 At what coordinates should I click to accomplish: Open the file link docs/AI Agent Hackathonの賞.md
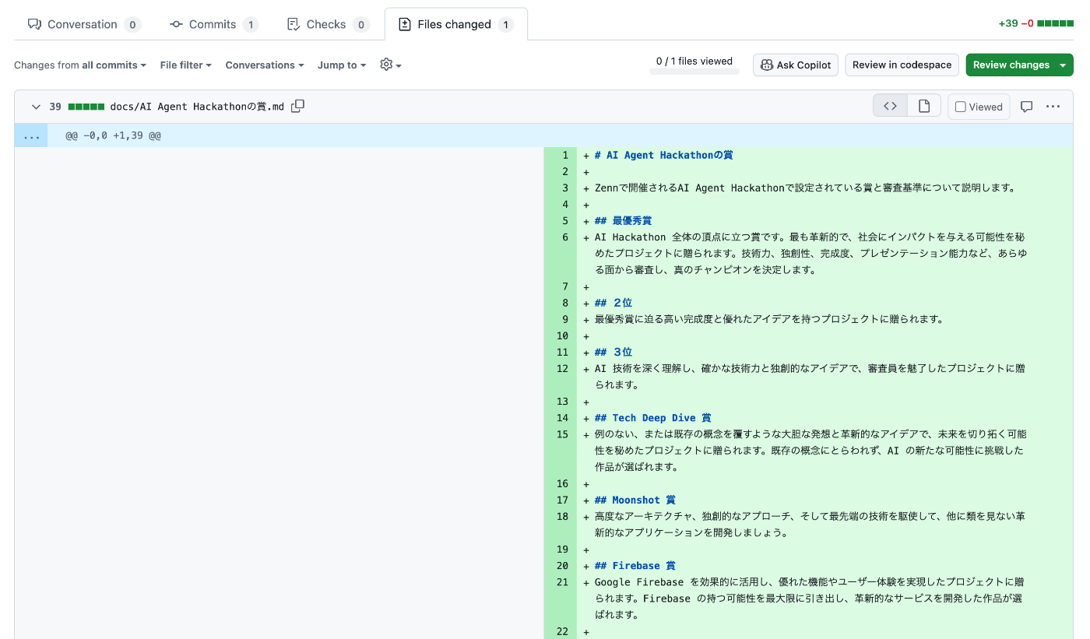[x=197, y=107]
